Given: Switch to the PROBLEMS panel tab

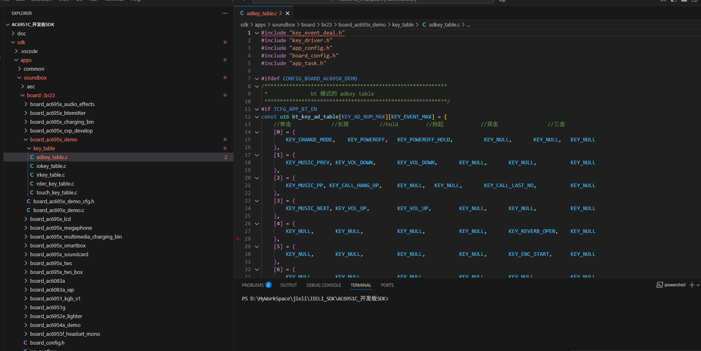Looking at the screenshot, I should tap(253, 285).
